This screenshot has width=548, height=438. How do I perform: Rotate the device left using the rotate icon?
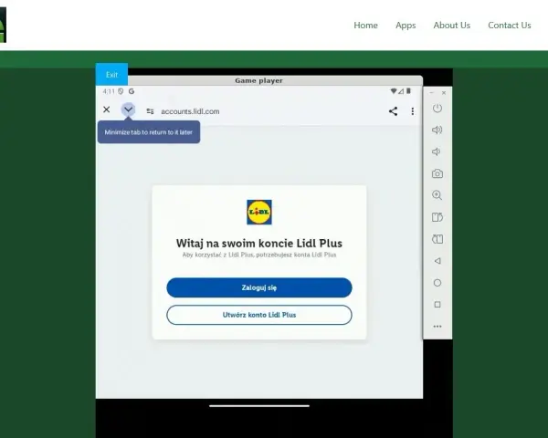(437, 239)
